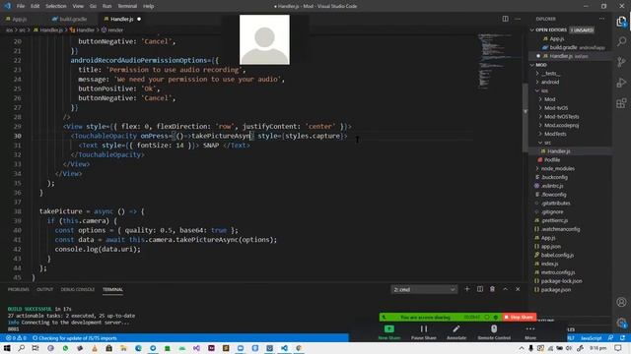Image resolution: width=631 pixels, height=354 pixels.
Task: Open the File menu
Action: (x=21, y=6)
